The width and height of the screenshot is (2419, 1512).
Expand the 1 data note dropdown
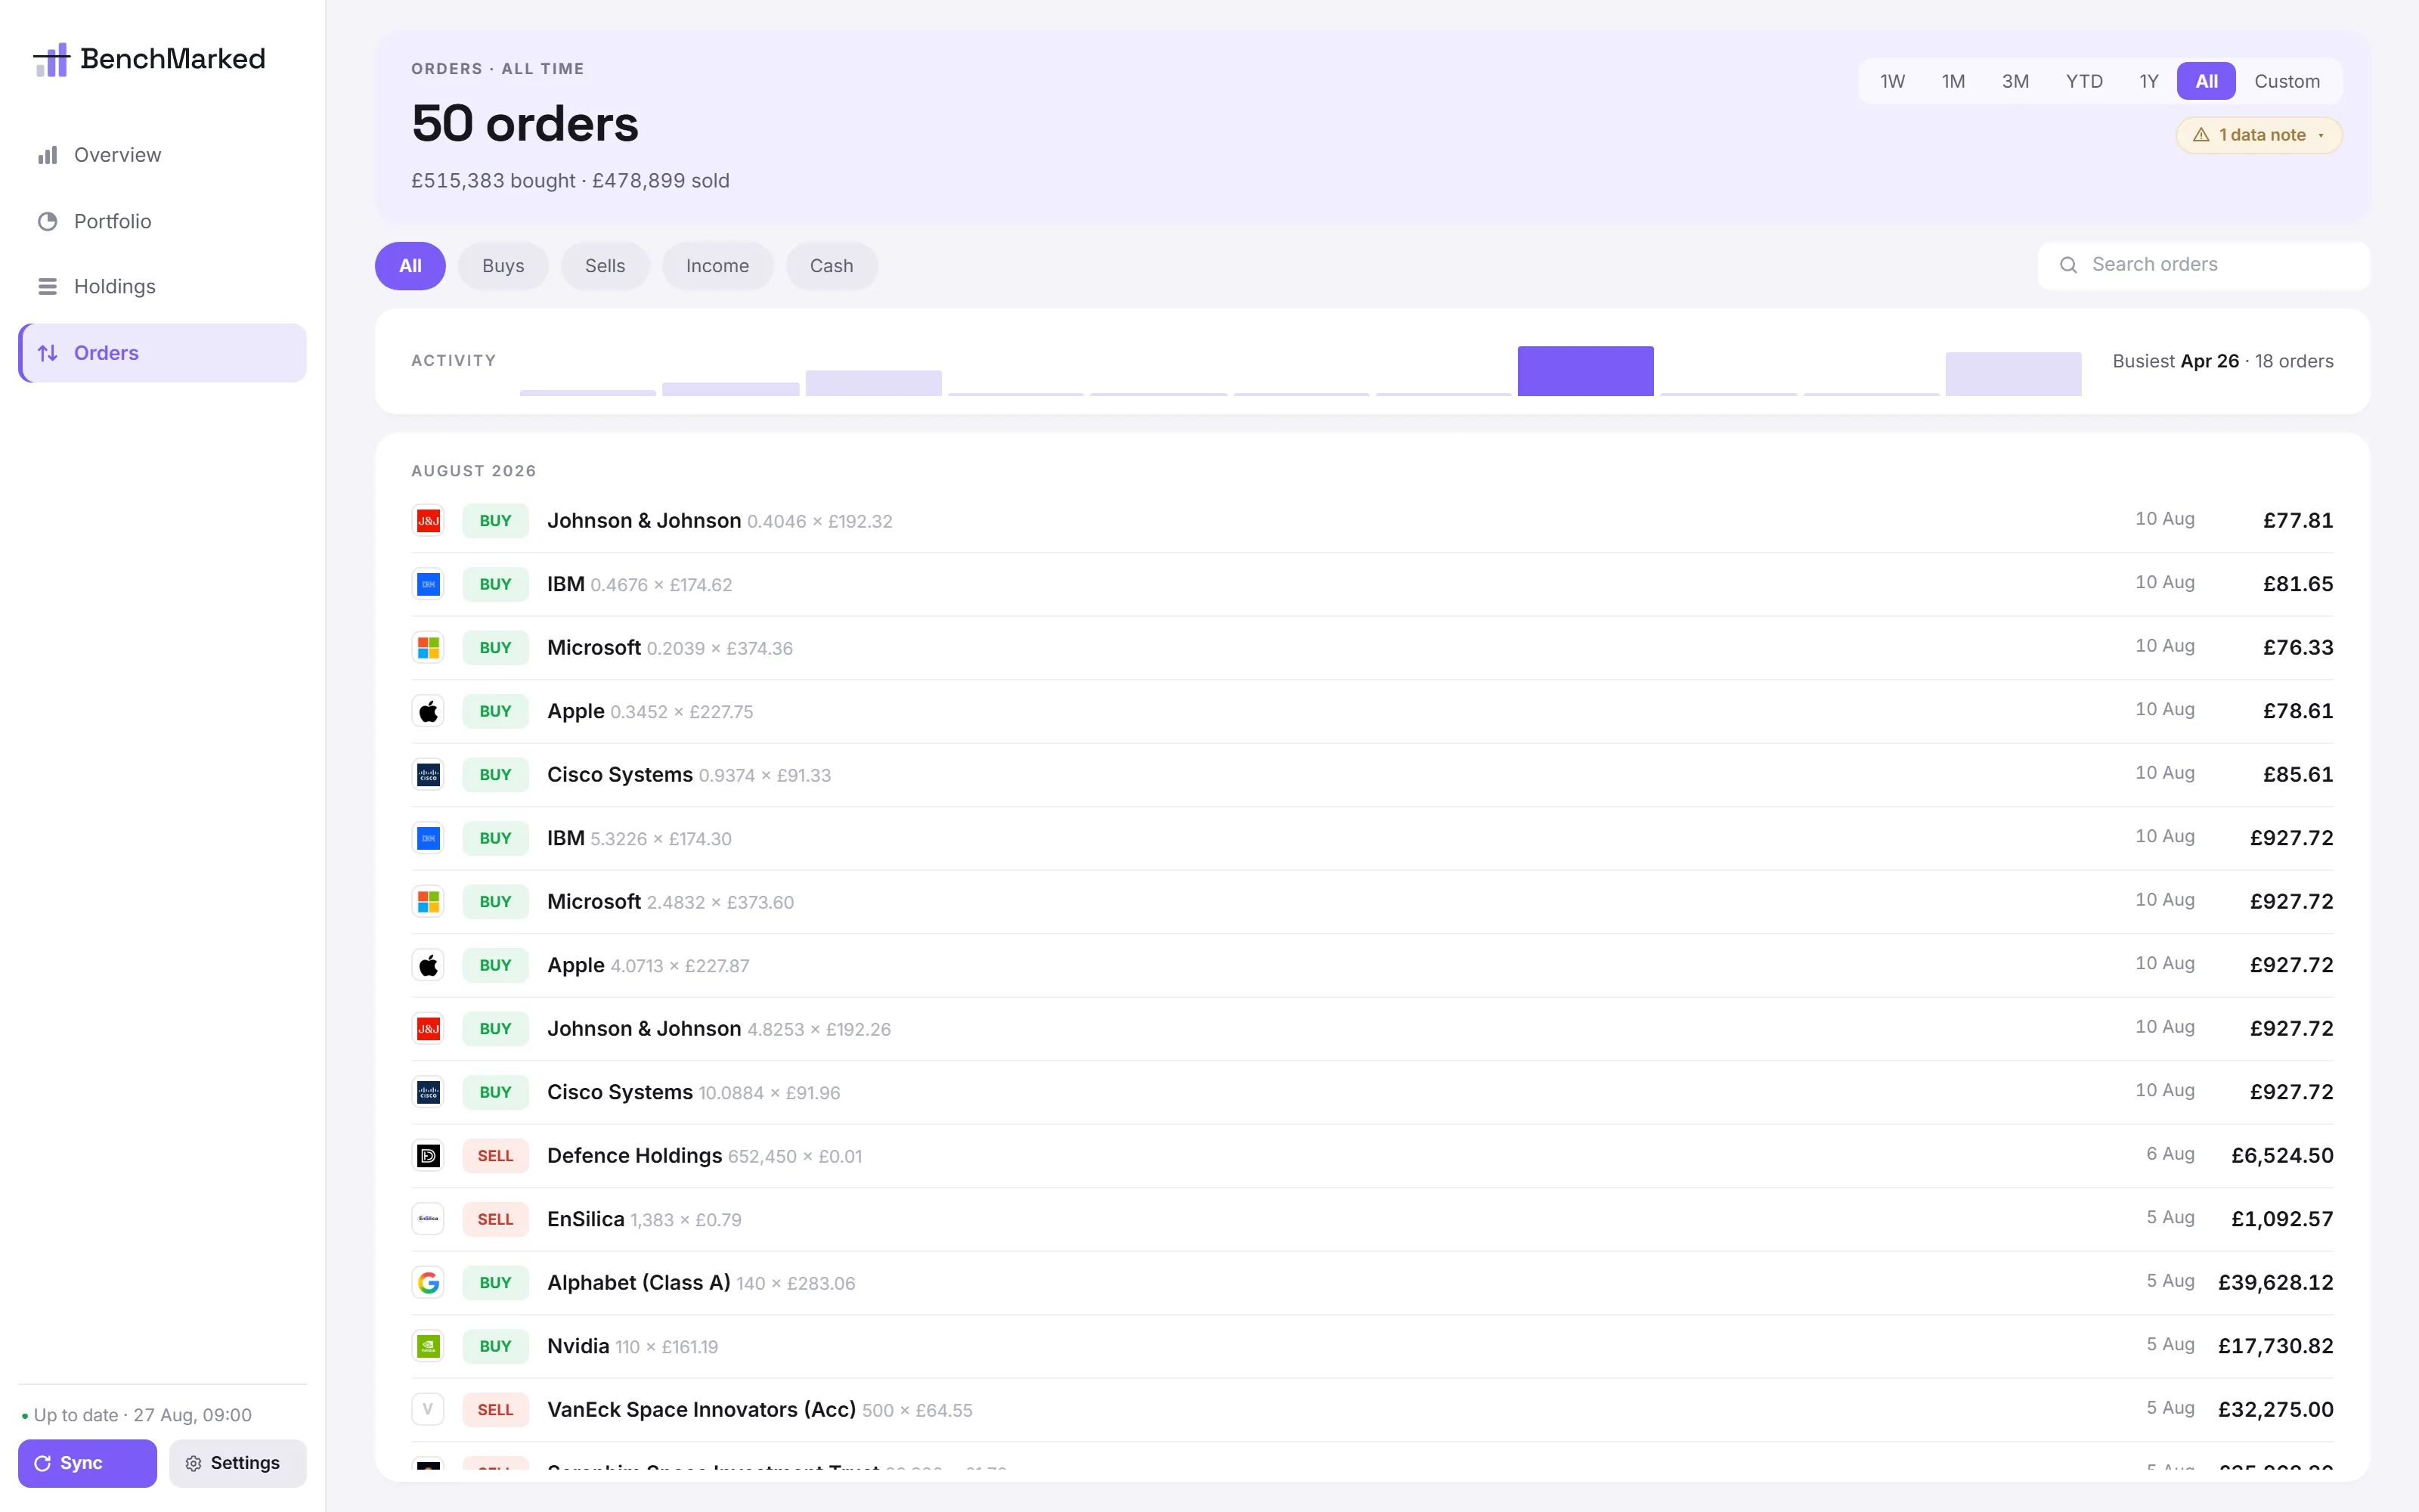pyautogui.click(x=2259, y=135)
